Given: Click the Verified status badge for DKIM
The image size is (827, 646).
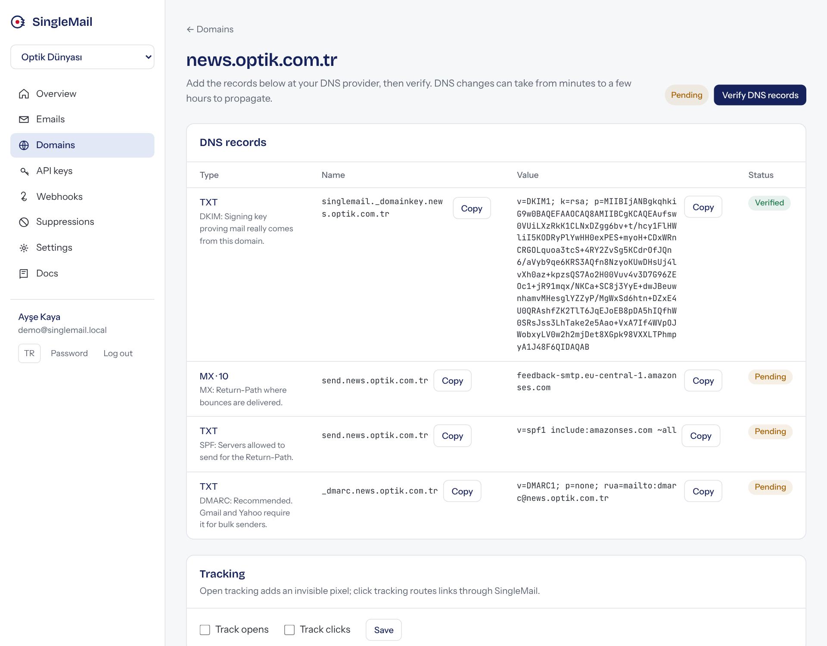Looking at the screenshot, I should 769,203.
